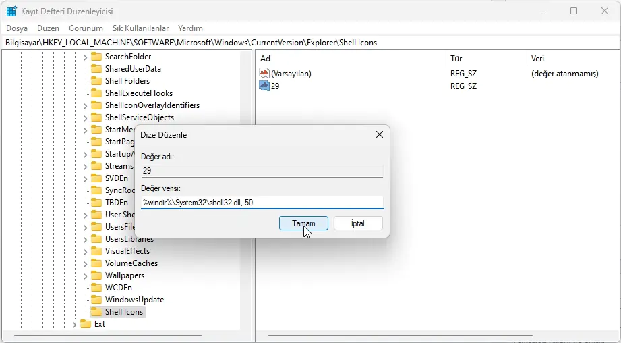Click the Shell Folders folder icon
The height and width of the screenshot is (343, 621).
[x=96, y=81]
